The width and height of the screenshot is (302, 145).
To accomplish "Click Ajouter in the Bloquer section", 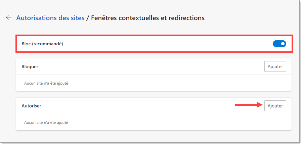I will (x=275, y=67).
